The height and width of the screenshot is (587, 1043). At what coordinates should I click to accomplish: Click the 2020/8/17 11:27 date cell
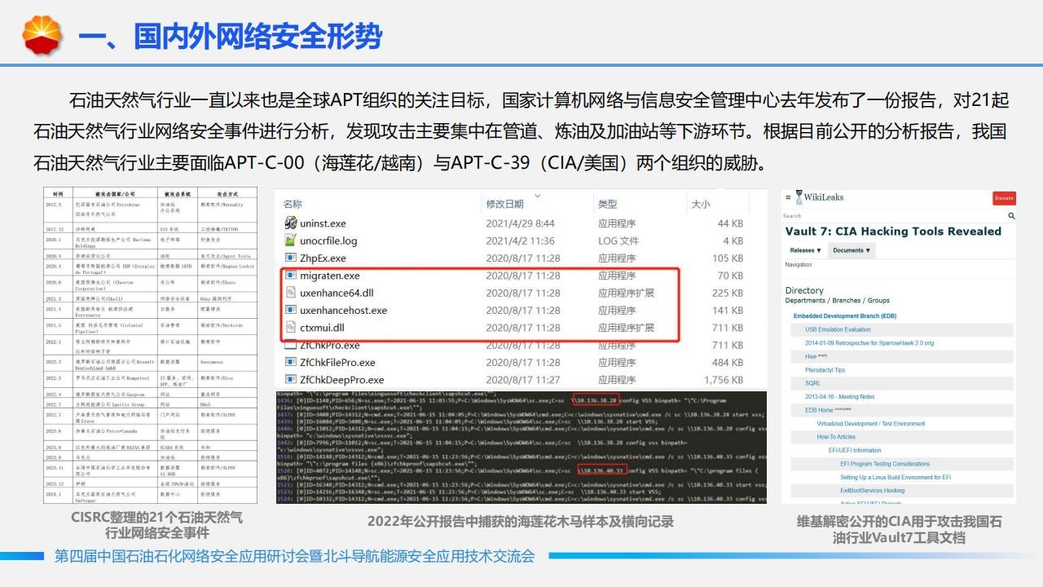pyautogui.click(x=522, y=380)
